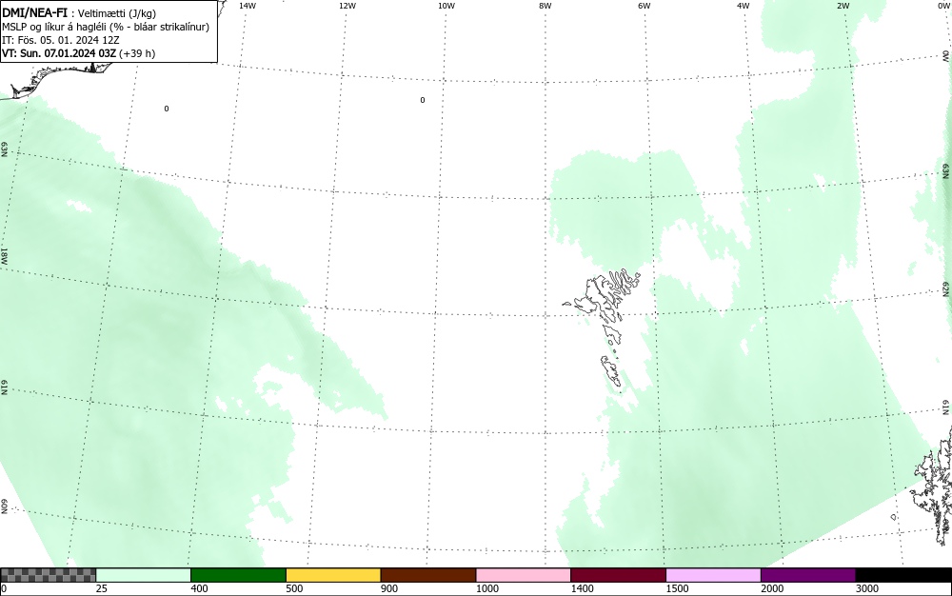Click the "12W" longitude label
Screen dimensions: 952x596
click(x=347, y=6)
